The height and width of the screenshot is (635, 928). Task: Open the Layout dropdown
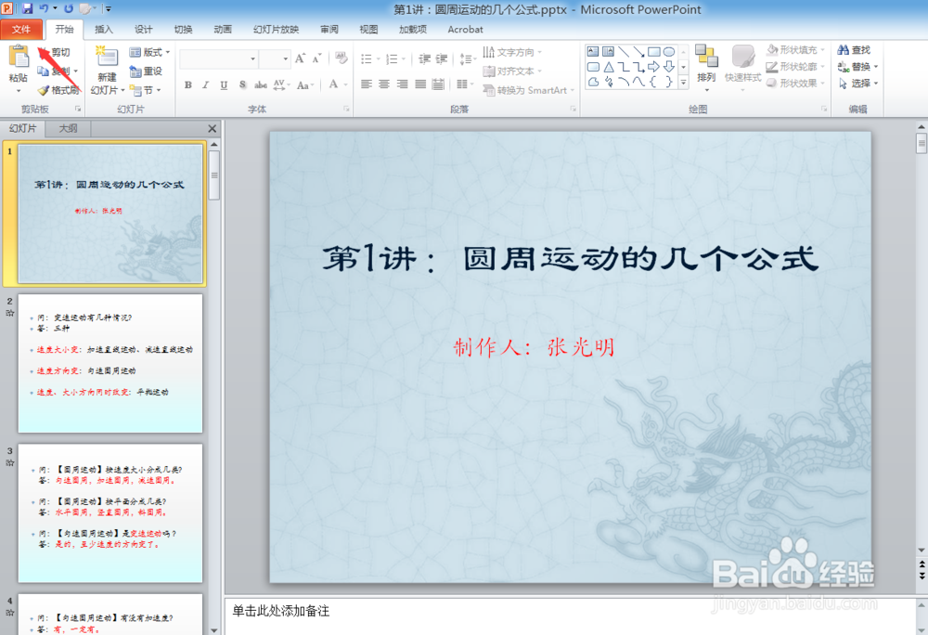point(149,52)
